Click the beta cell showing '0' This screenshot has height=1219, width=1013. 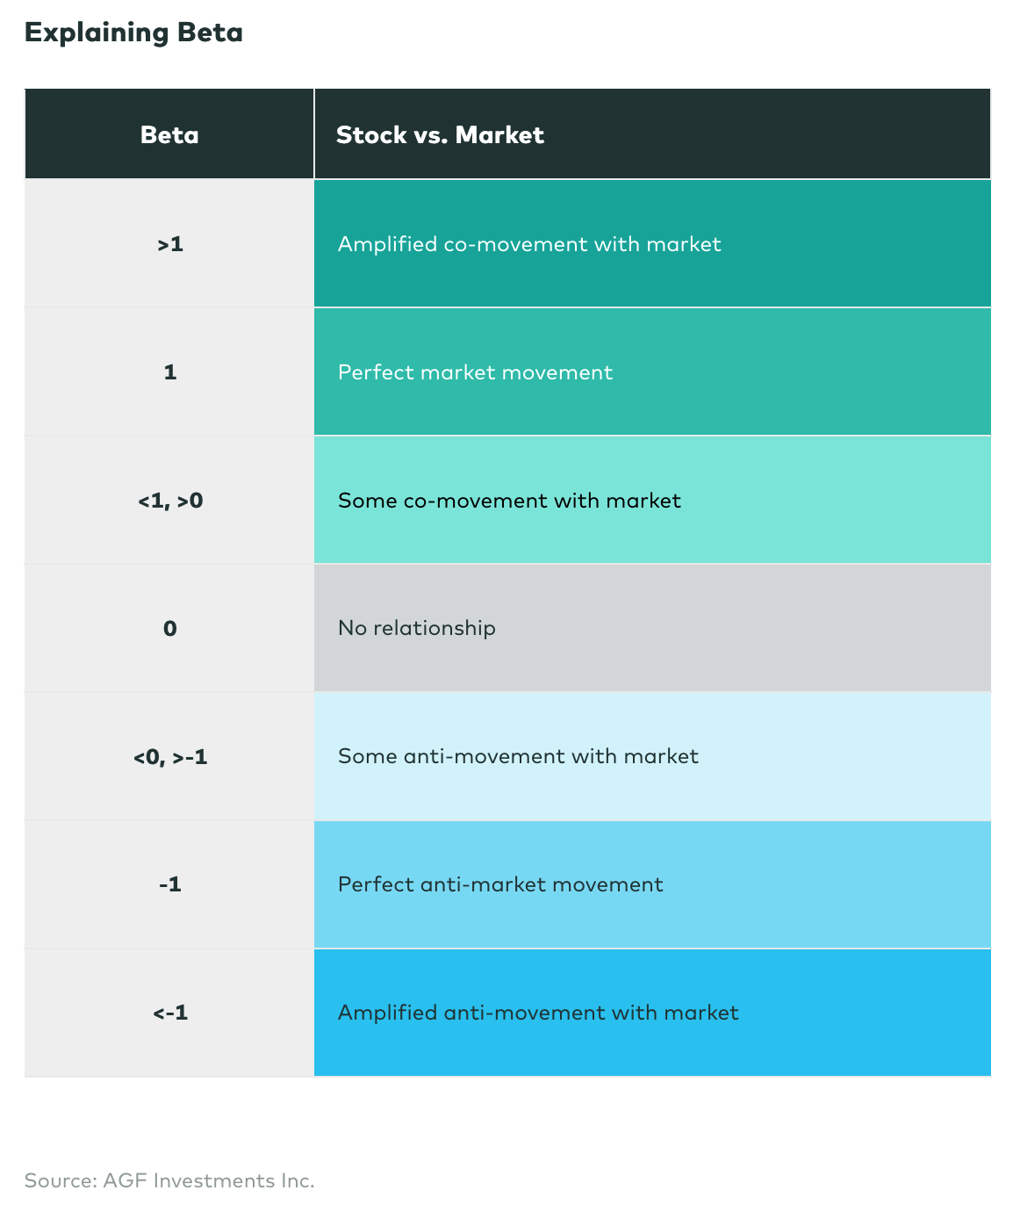click(170, 629)
